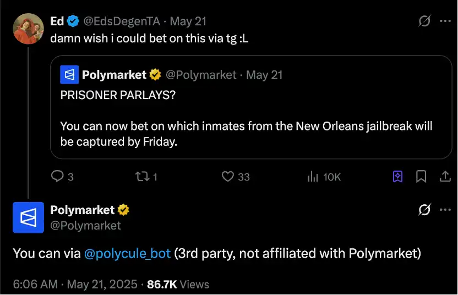Click the small Polymarket logo in quoted tweet
The width and height of the screenshot is (458, 295).
69,74
